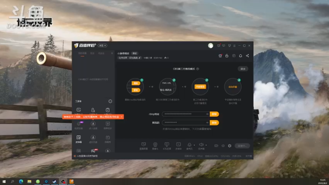Open the phone screen mirroring source

(x=167, y=146)
